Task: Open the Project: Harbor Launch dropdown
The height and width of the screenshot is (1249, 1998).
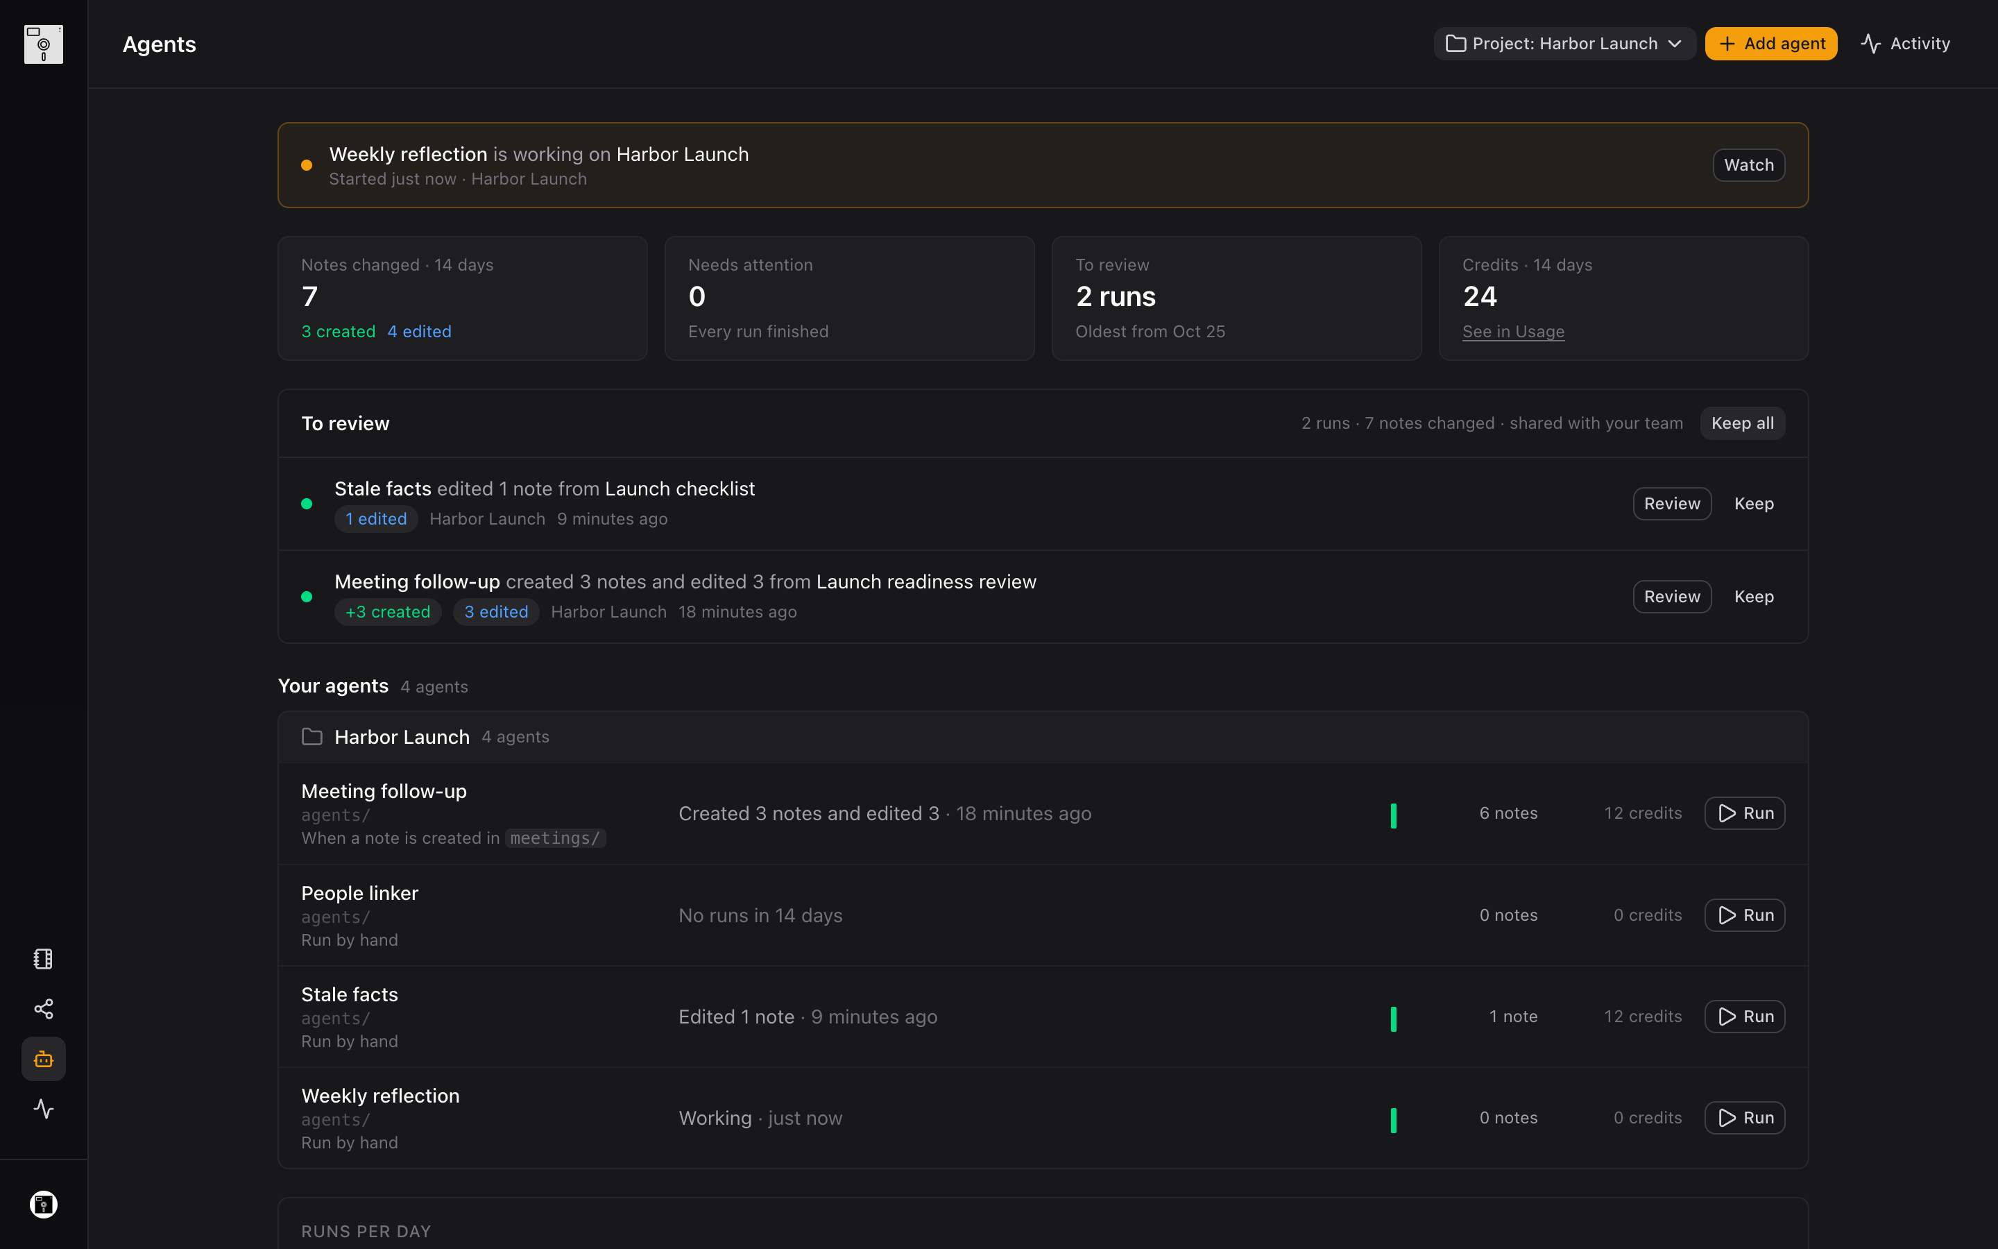Action: coord(1564,44)
